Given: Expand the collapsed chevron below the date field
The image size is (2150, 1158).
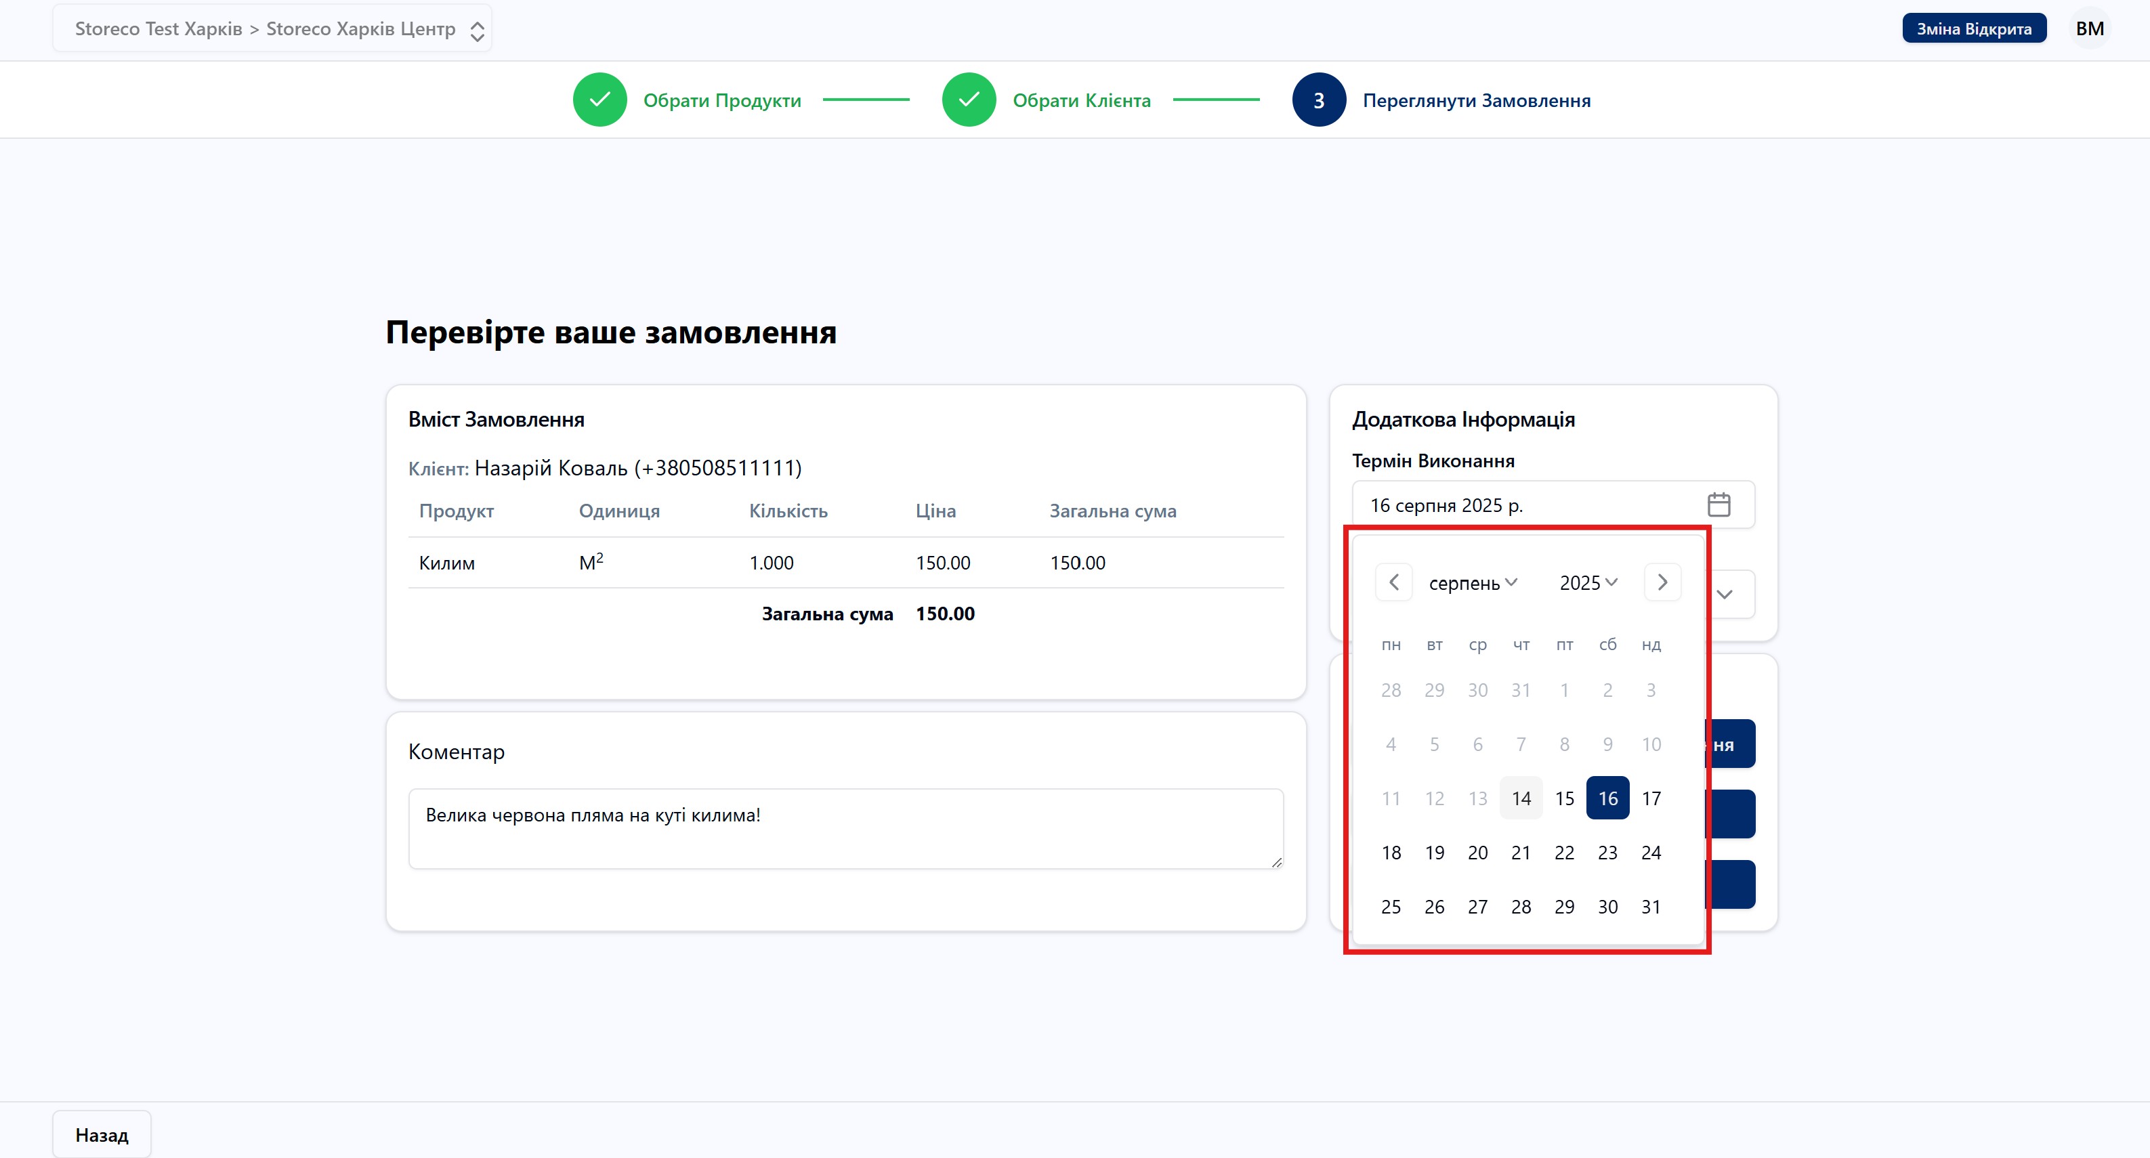Looking at the screenshot, I should [1725, 594].
